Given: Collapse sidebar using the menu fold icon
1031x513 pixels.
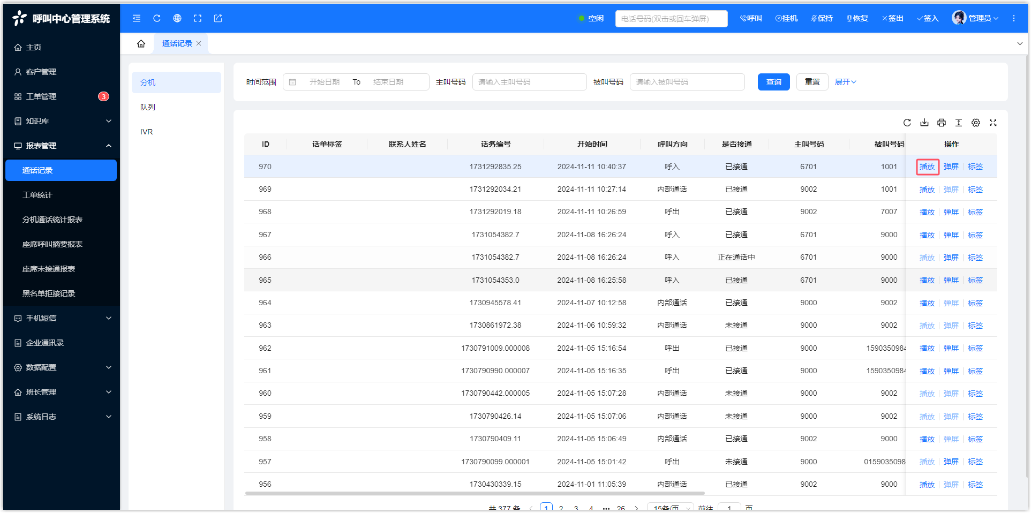Looking at the screenshot, I should 137,18.
